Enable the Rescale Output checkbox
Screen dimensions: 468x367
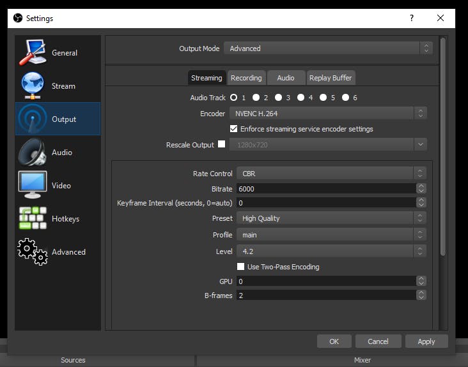point(222,144)
